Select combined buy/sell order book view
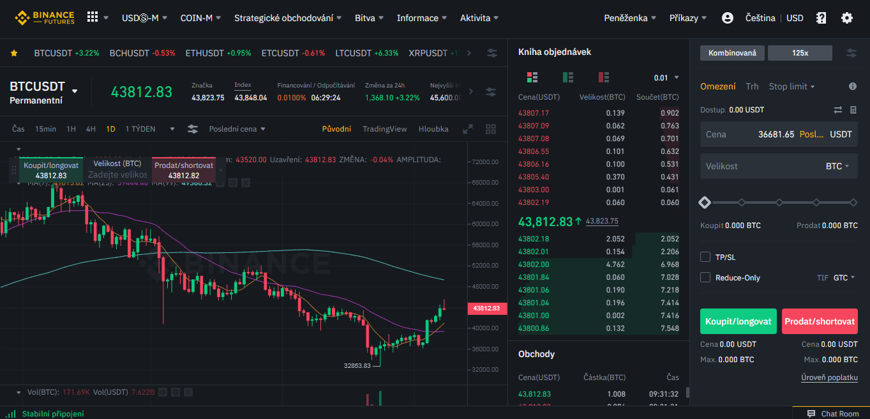 tap(532, 77)
